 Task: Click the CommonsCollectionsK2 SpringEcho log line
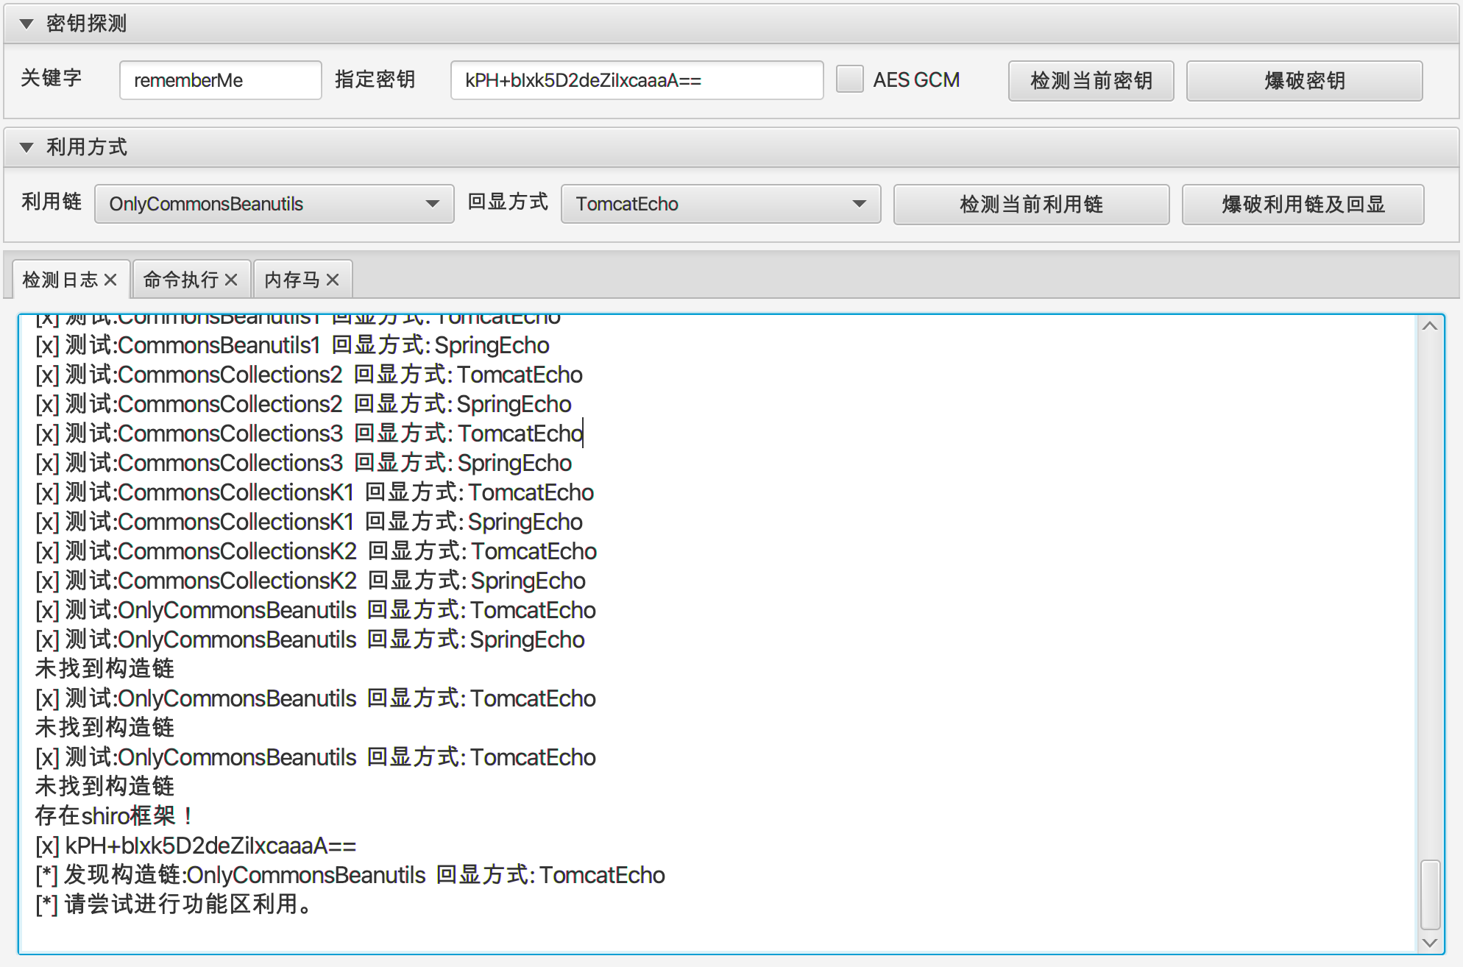311,581
